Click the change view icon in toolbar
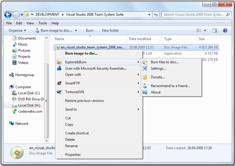235x166 pixels. pos(199,30)
